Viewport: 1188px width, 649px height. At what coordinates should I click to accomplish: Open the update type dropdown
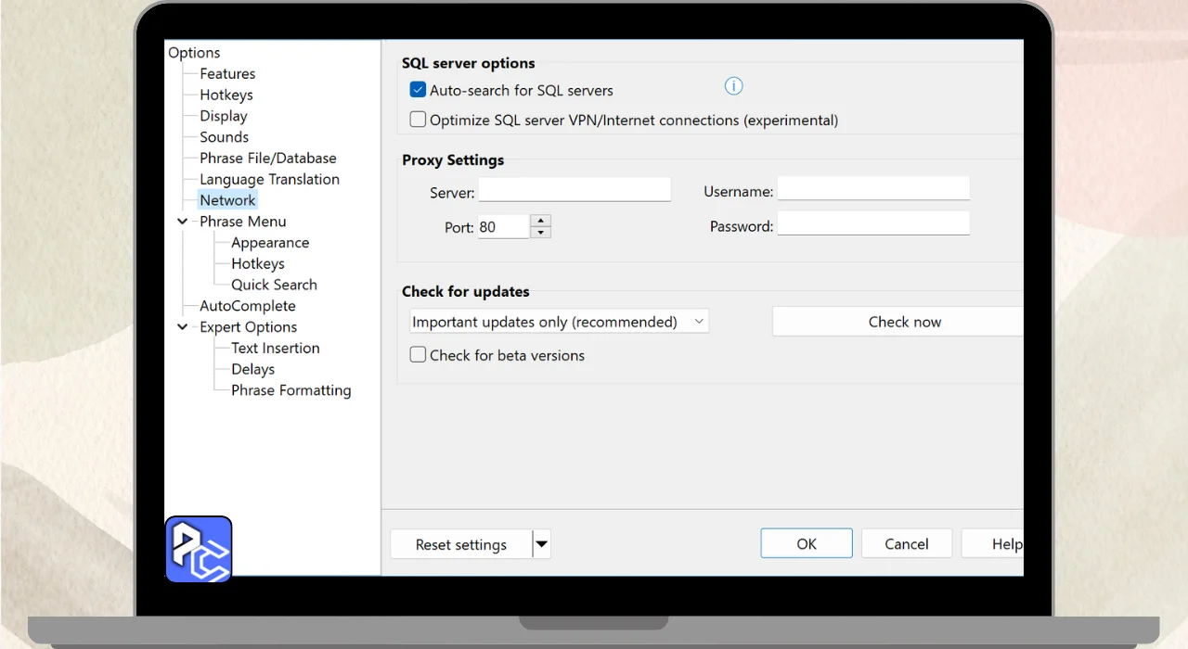(x=559, y=322)
